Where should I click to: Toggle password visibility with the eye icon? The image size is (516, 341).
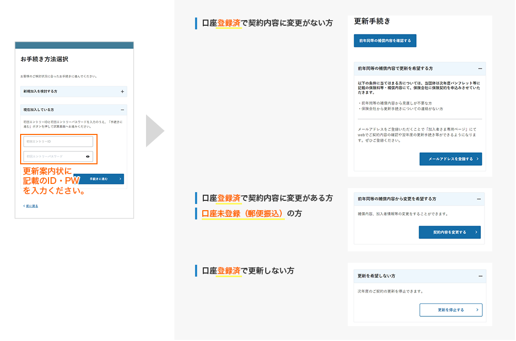coord(88,157)
